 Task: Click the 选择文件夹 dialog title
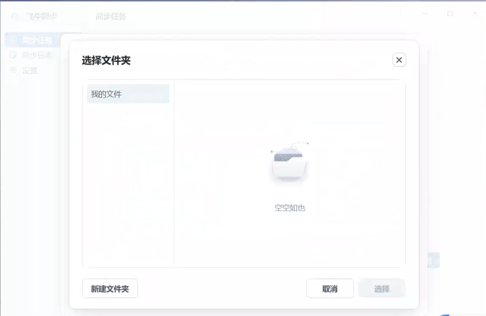(106, 60)
